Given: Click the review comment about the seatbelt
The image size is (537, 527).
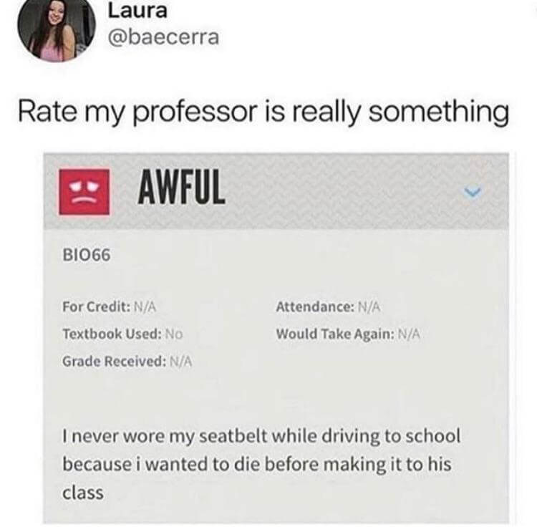Looking at the screenshot, I should (261, 464).
